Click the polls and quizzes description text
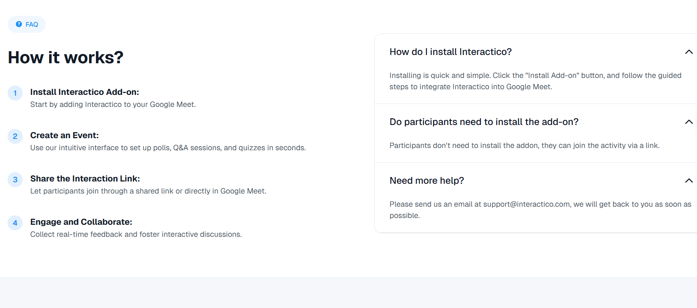The width and height of the screenshot is (697, 308). coord(168,148)
